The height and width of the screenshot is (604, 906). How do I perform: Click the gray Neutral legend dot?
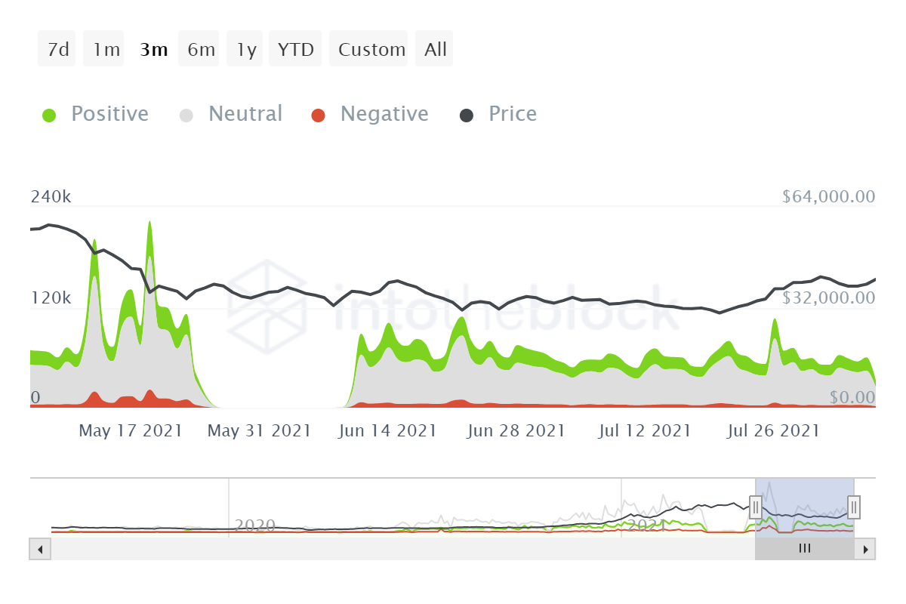pyautogui.click(x=186, y=116)
